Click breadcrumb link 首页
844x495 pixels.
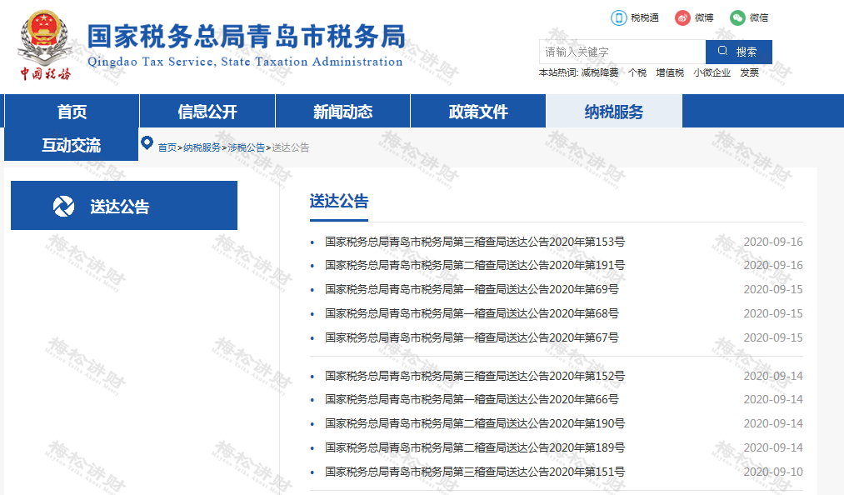(167, 147)
